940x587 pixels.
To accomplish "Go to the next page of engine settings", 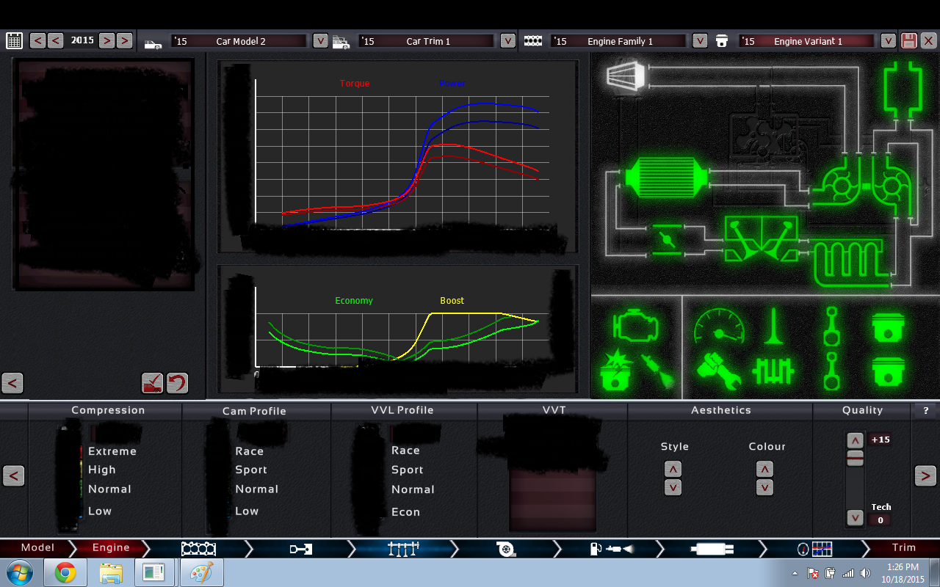I will tap(925, 475).
